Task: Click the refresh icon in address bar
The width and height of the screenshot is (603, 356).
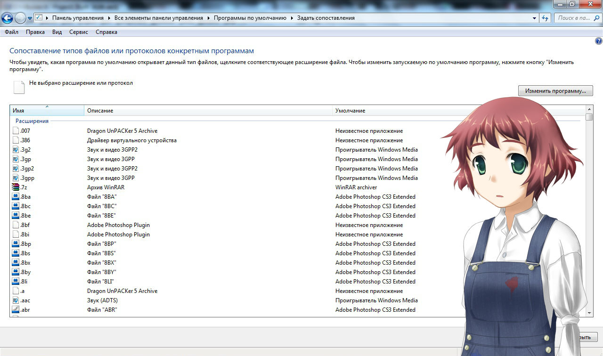Action: [545, 18]
